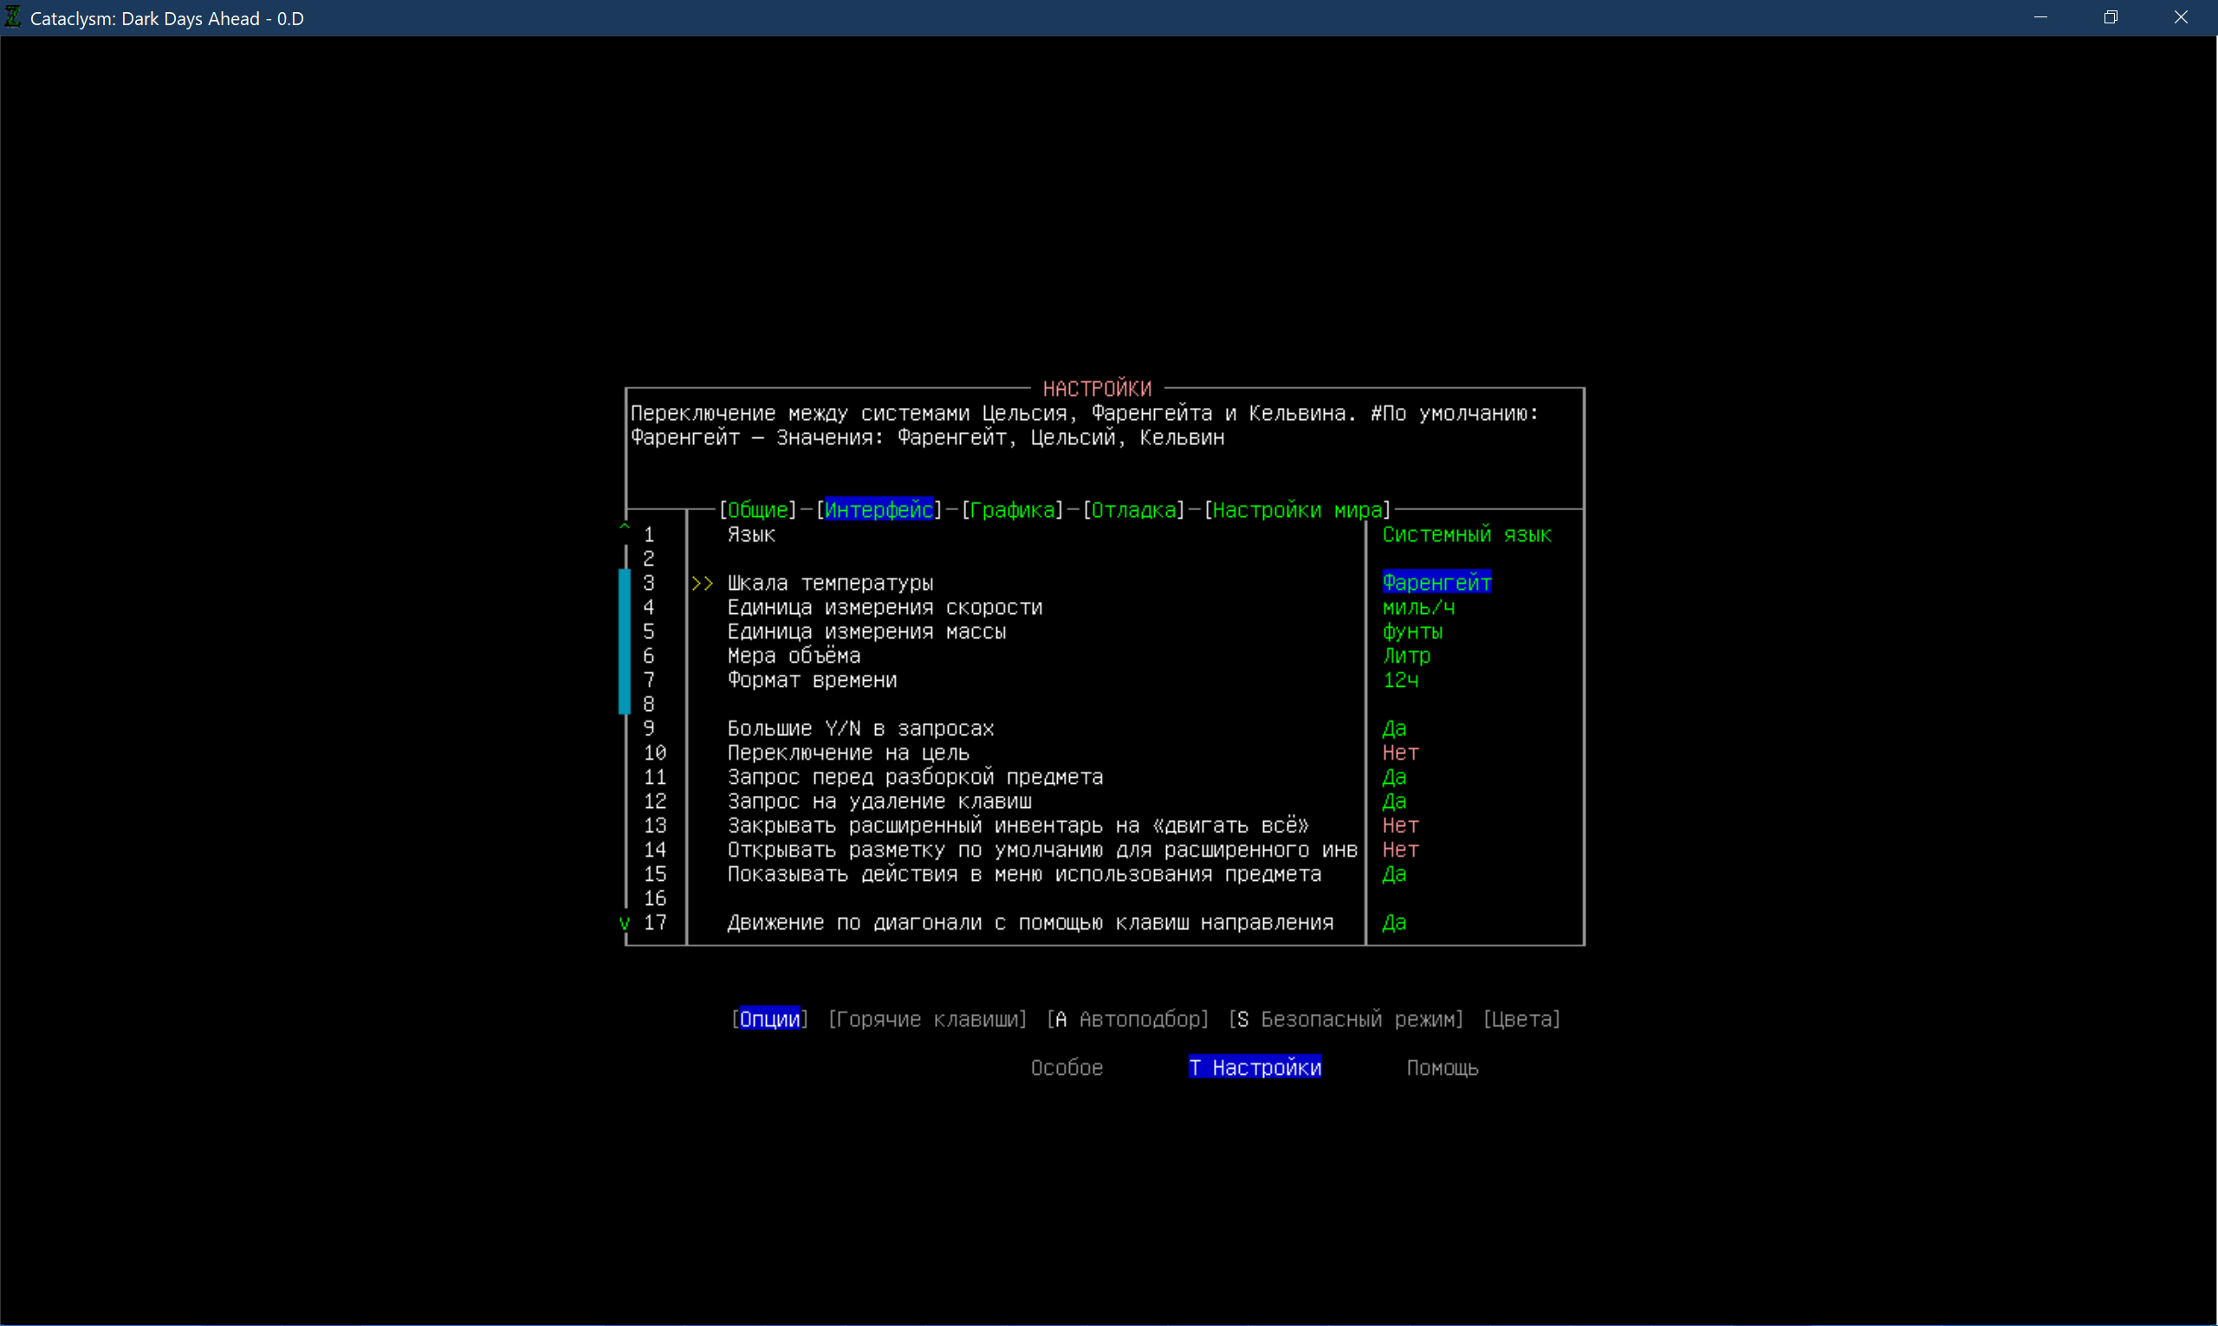Restore down the game window
The width and height of the screenshot is (2218, 1326).
tap(2111, 17)
